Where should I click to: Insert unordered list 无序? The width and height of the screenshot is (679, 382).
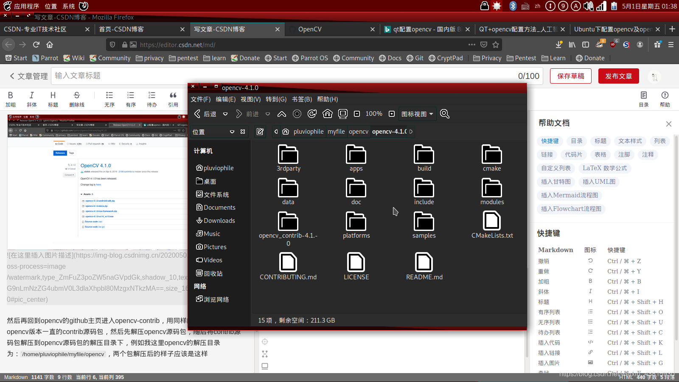(109, 99)
